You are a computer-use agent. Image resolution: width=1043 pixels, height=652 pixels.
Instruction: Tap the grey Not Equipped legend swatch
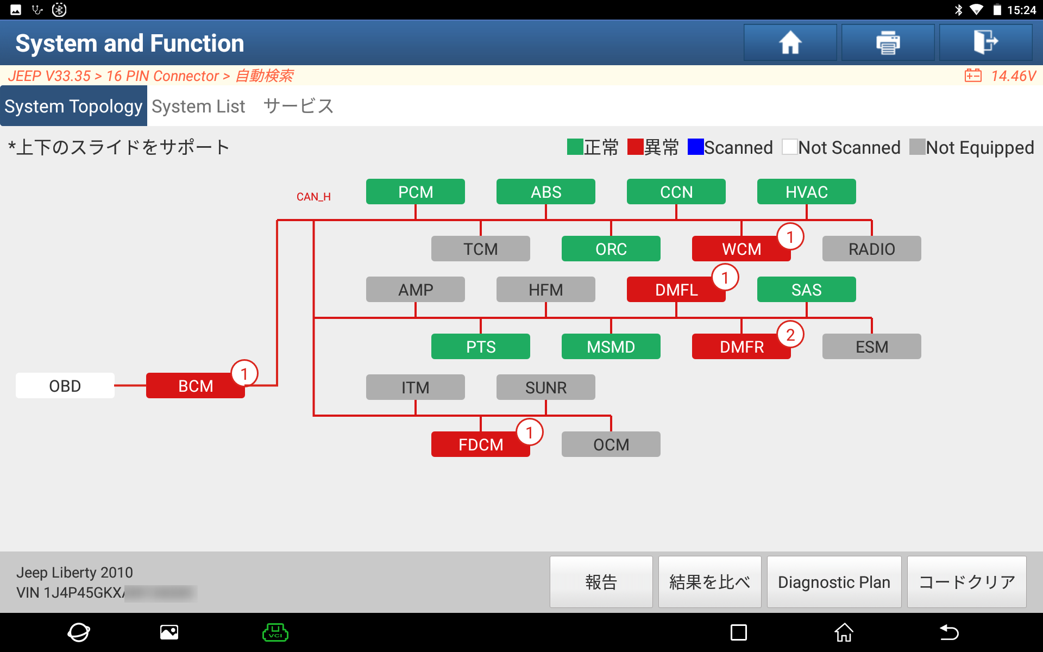point(918,147)
